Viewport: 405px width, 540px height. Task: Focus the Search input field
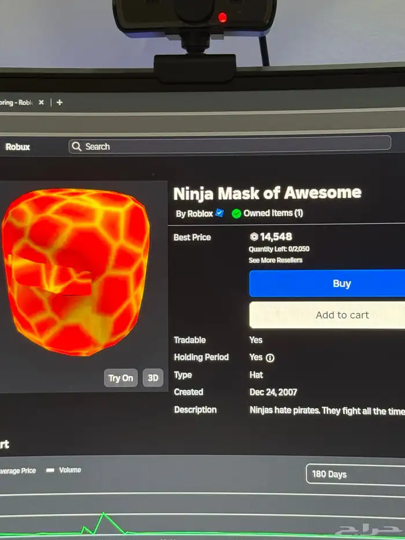(230, 145)
